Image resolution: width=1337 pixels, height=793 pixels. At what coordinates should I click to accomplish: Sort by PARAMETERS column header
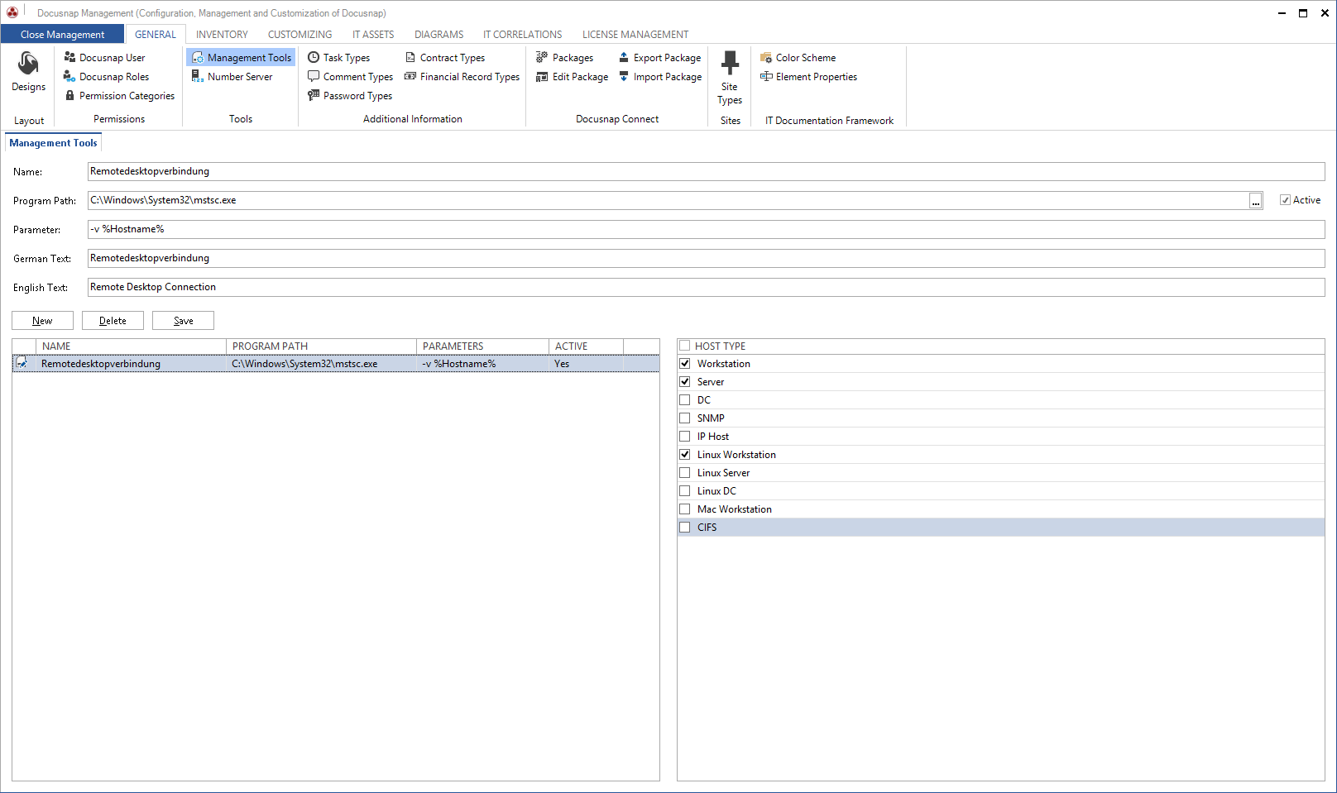(482, 346)
